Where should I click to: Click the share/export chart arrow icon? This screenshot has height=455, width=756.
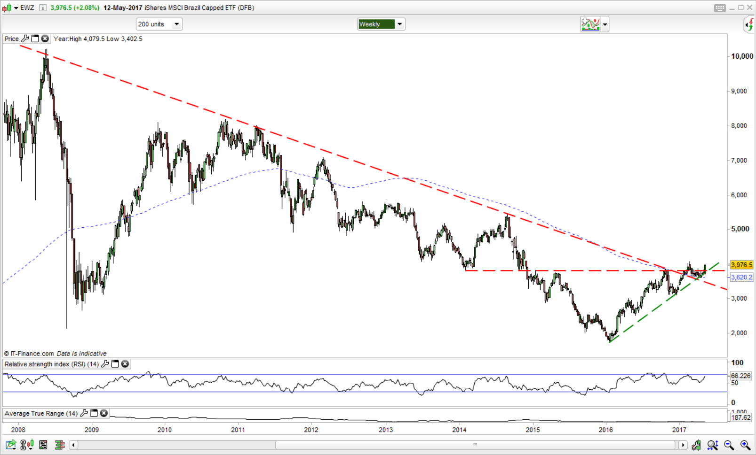tap(10, 445)
